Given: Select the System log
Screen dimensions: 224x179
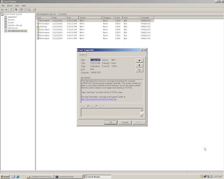Looking at the screenshot, I should (x=11, y=23).
